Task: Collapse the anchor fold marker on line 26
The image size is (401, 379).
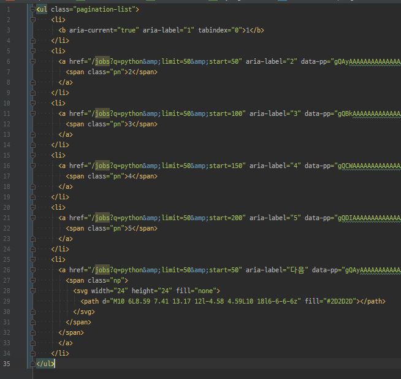Action: tap(32, 270)
